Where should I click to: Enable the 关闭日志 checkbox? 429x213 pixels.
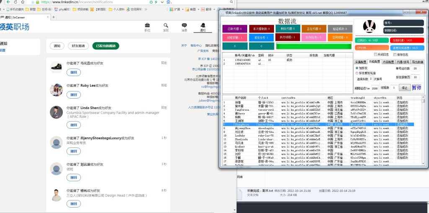click(375, 54)
